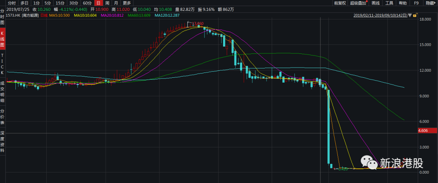438x183 pixels.
Task: Open the 工具 tools menu
Action: pos(389,3)
